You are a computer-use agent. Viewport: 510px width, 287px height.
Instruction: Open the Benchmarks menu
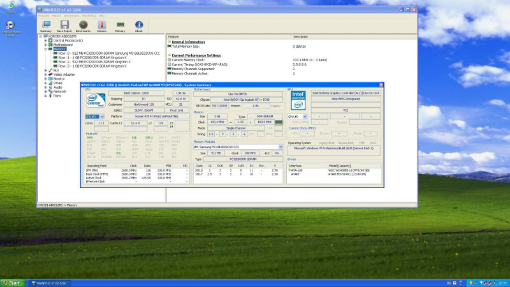pyautogui.click(x=71, y=15)
